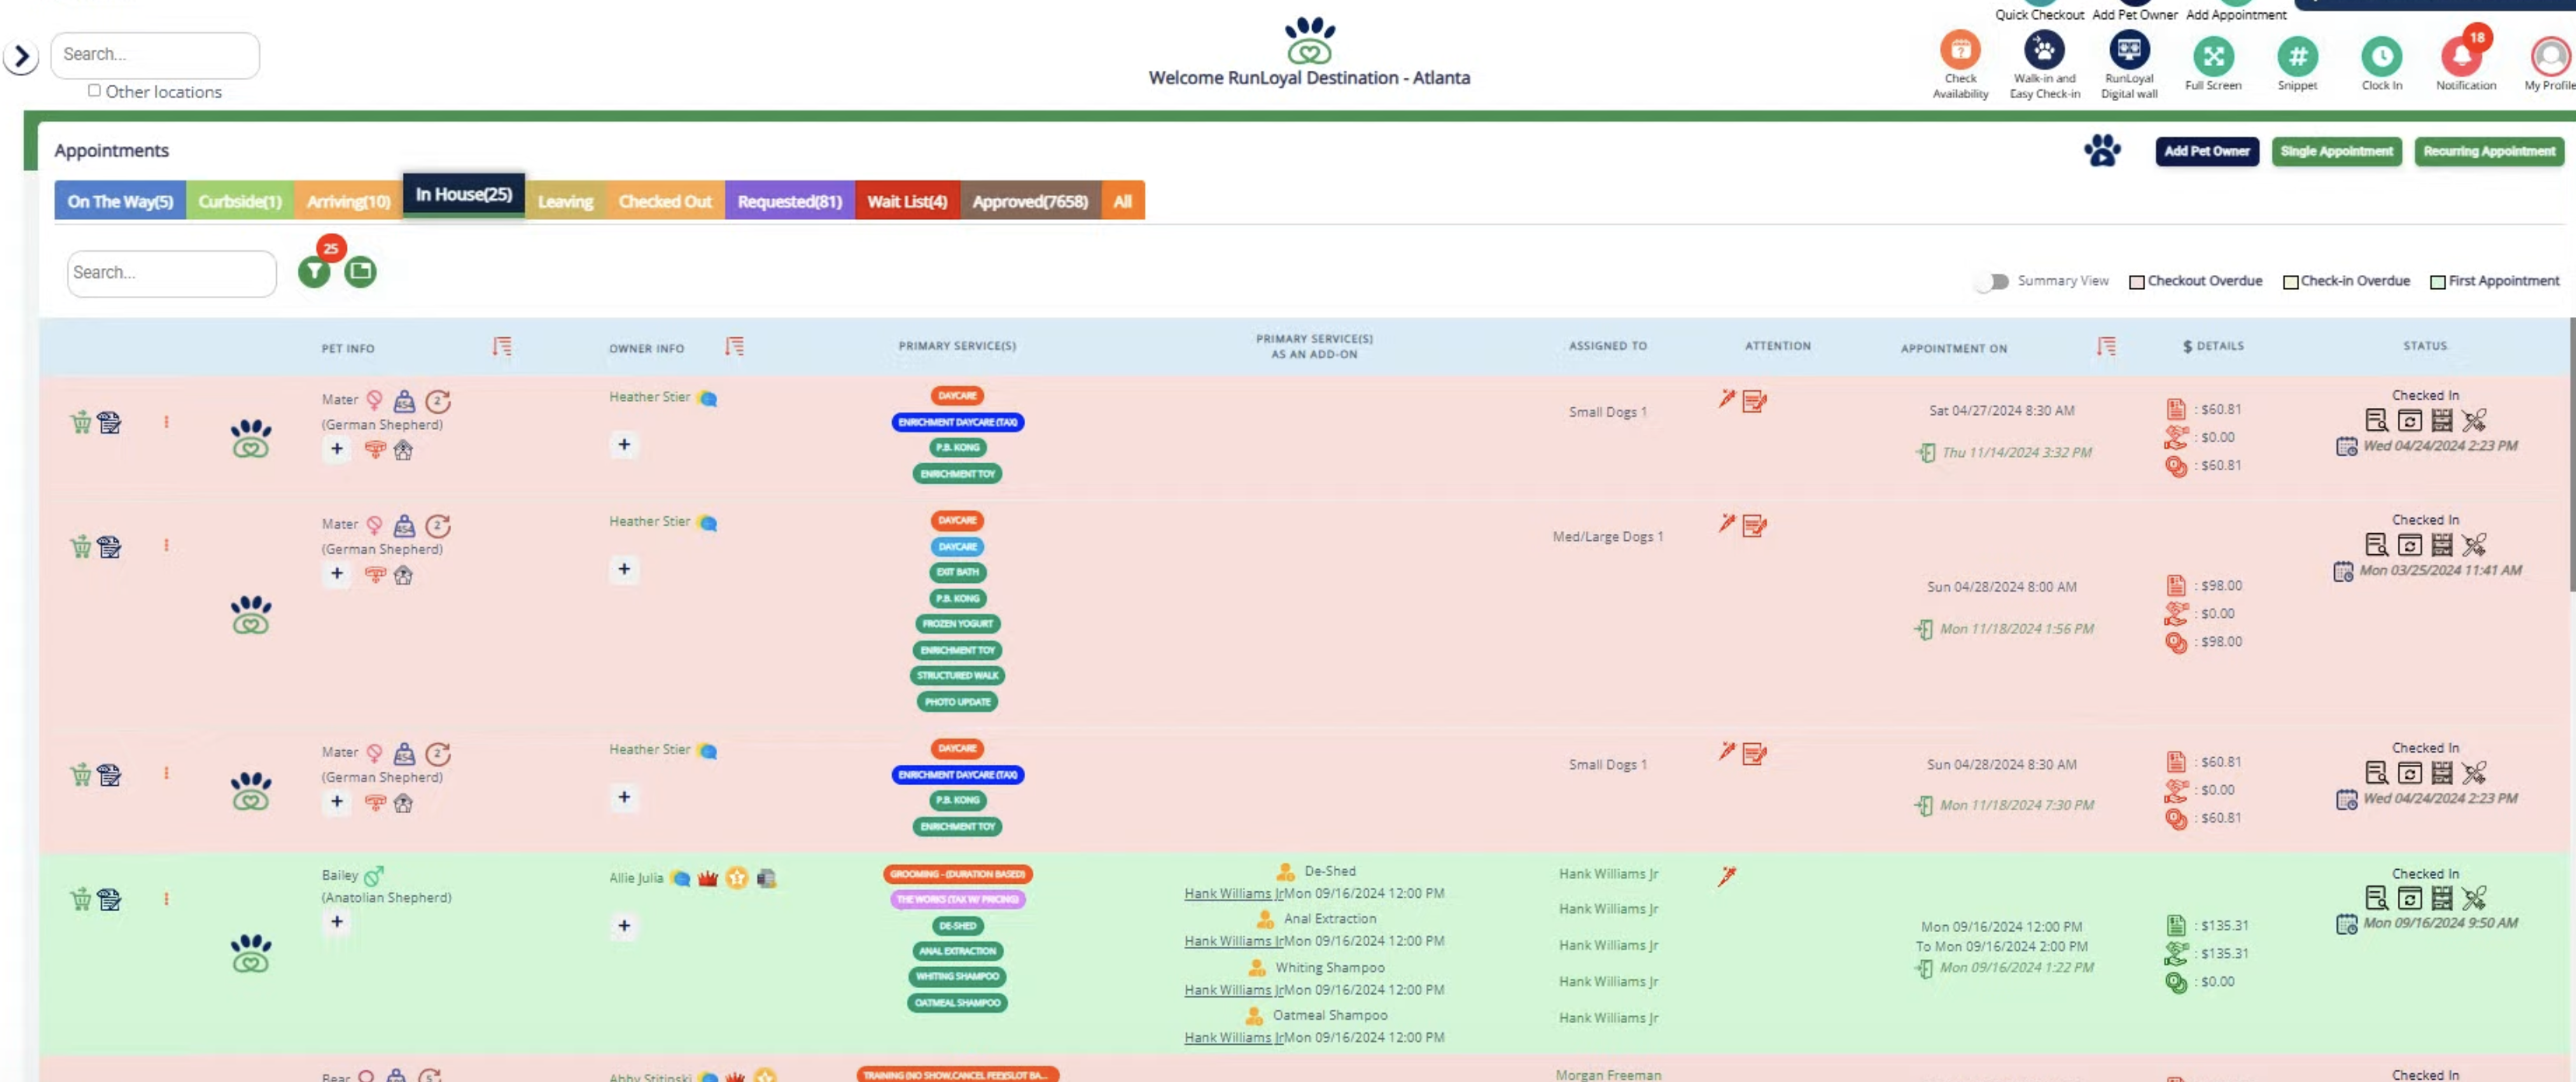
Task: Click the appointments Search field
Action: pos(171,273)
